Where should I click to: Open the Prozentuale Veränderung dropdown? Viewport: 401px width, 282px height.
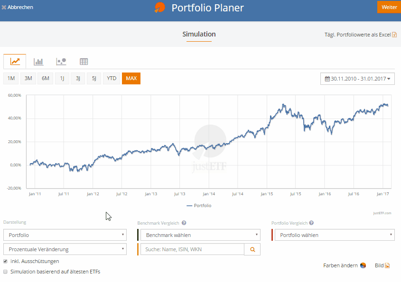pyautogui.click(x=65, y=249)
